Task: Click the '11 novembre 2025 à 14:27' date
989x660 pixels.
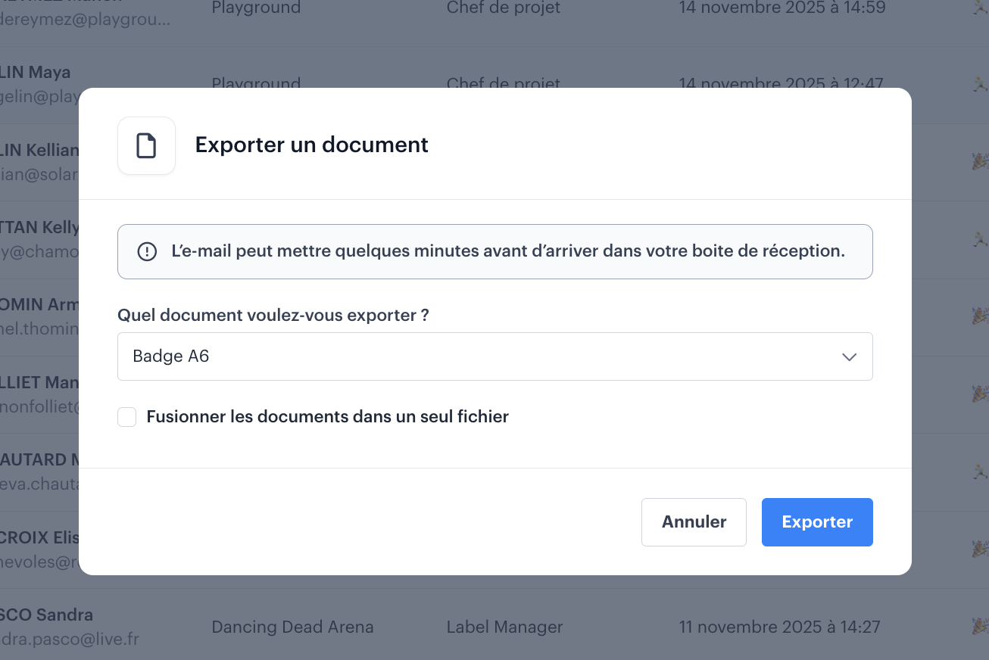Action: point(780,627)
